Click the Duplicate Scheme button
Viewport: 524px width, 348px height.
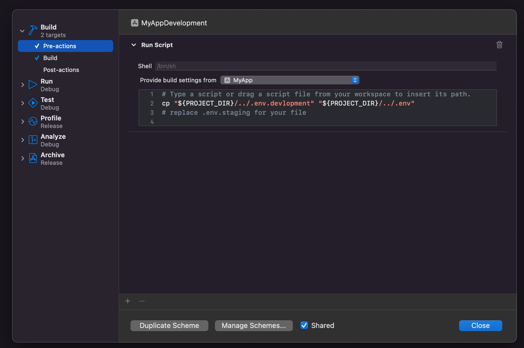coord(169,326)
